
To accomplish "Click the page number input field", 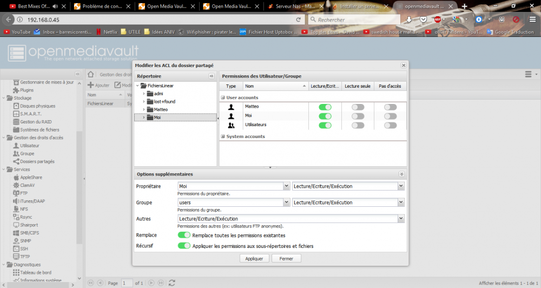I will 127,283.
